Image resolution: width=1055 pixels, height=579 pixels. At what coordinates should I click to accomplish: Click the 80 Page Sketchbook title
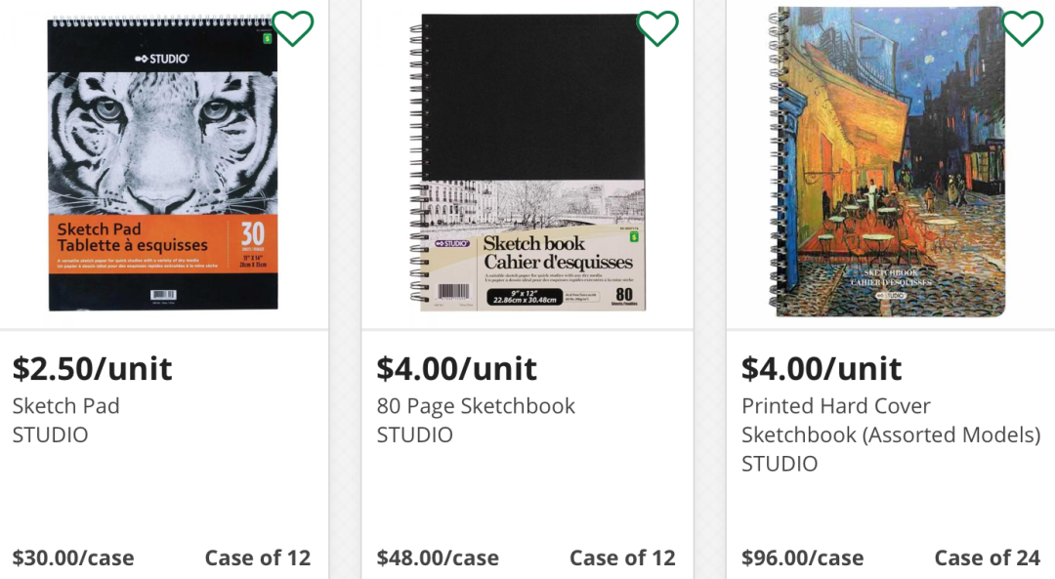[x=476, y=406]
